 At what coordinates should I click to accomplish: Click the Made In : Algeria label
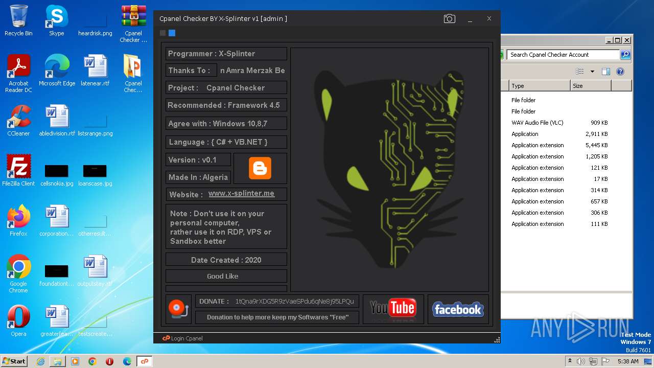(x=198, y=177)
